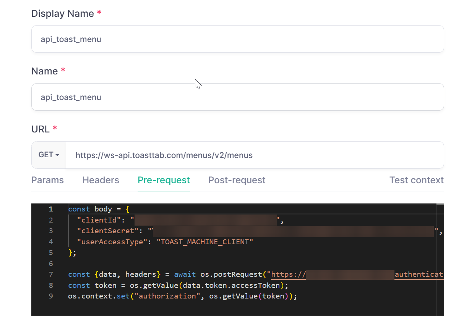Open the Test context link
469x334 pixels.
tap(416, 180)
